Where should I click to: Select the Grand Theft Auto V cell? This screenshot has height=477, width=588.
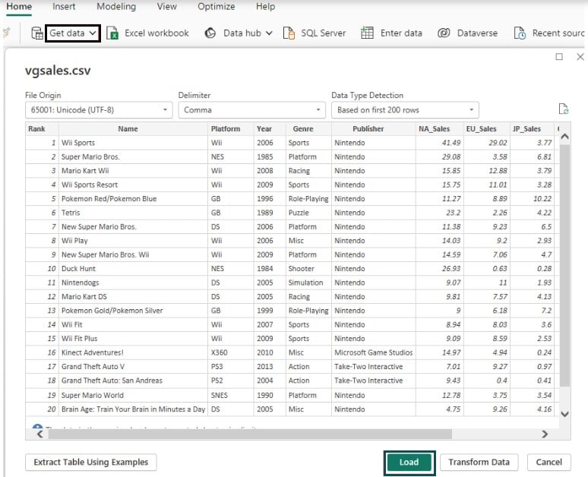pos(133,366)
